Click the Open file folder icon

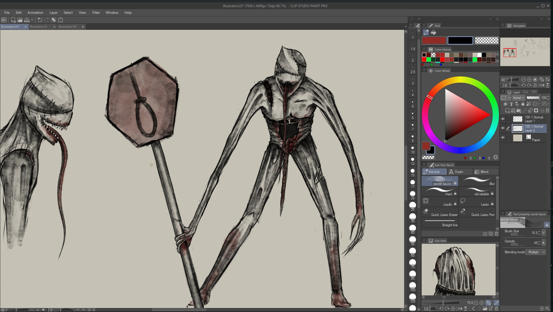pos(20,20)
